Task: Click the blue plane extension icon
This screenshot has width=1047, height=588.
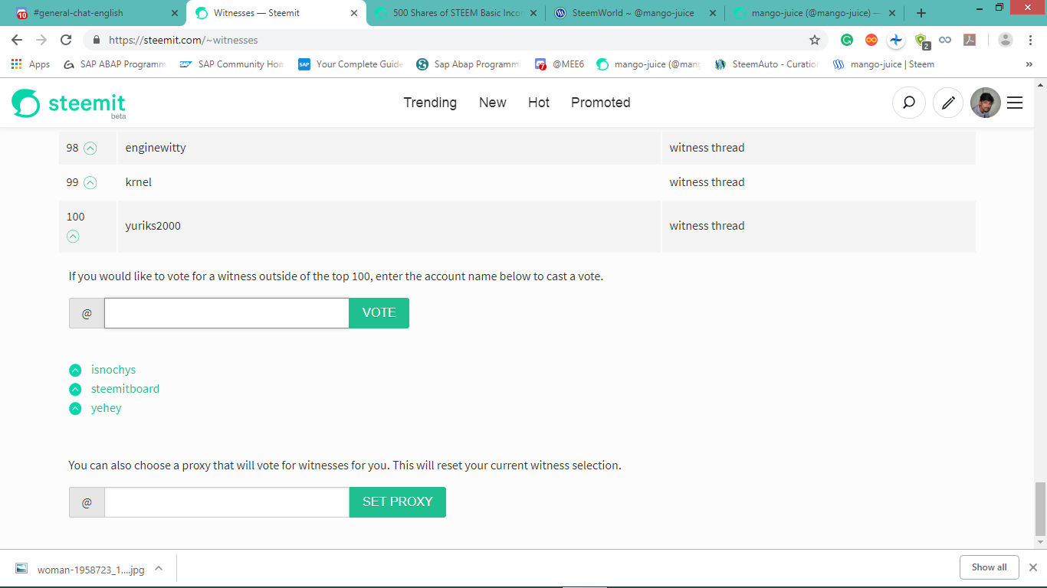Action: click(x=896, y=40)
